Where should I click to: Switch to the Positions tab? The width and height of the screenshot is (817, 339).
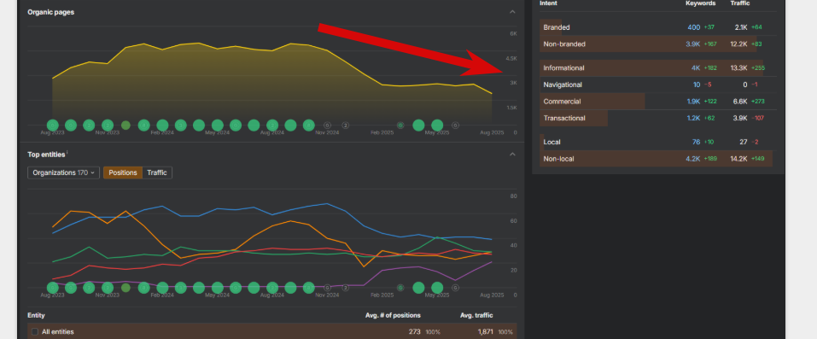(x=123, y=172)
